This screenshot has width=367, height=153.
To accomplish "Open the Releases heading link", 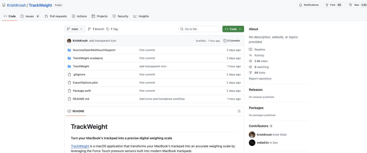I will (x=256, y=90).
